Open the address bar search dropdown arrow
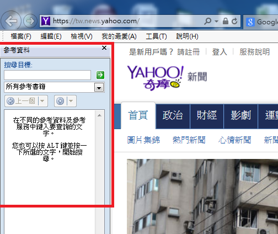 (217, 22)
